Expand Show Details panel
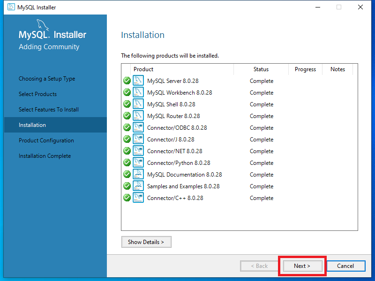 pos(146,242)
